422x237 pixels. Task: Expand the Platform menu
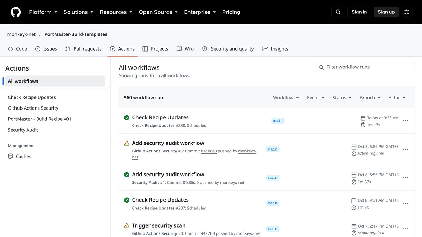tap(43, 12)
